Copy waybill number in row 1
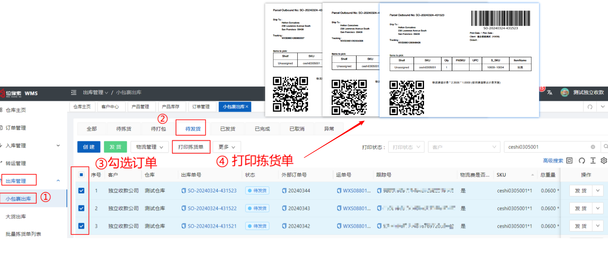The height and width of the screenshot is (268, 608). click(339, 191)
